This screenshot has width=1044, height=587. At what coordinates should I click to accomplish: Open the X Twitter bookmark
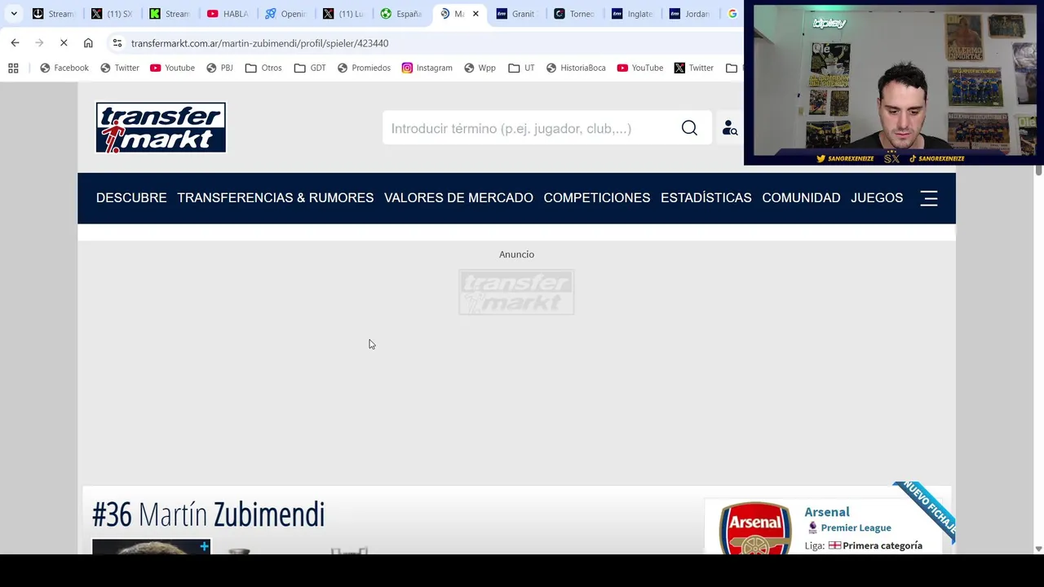click(x=693, y=68)
